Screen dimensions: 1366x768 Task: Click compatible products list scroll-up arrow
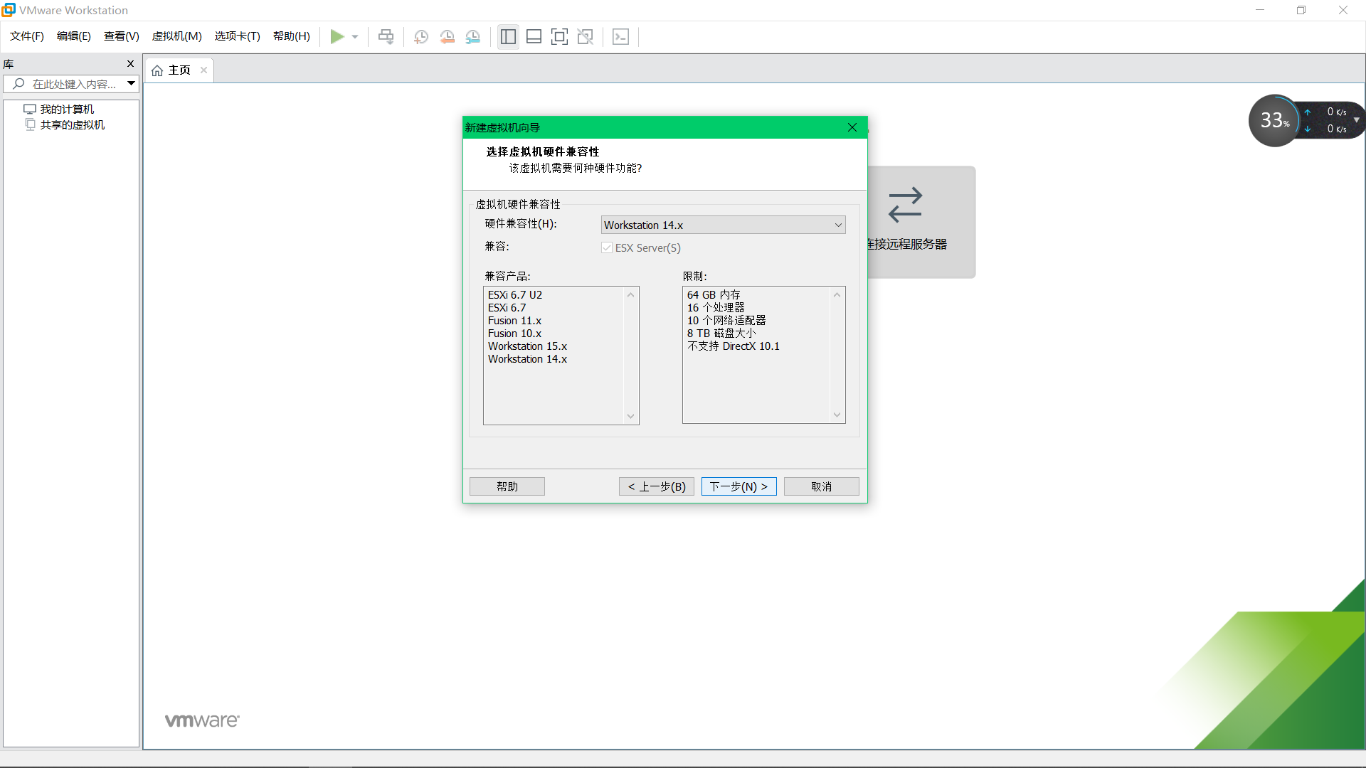630,295
